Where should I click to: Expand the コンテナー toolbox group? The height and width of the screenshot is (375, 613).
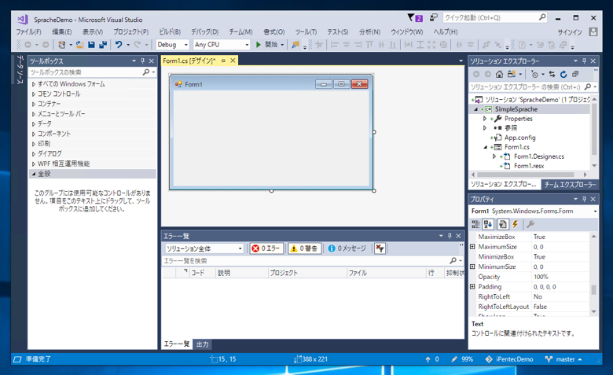[x=34, y=104]
